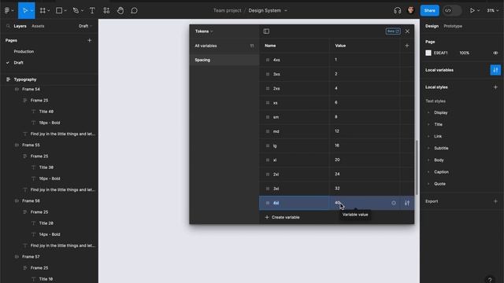The height and width of the screenshot is (283, 504).
Task: Select the Text tool
Action: [x=92, y=10]
